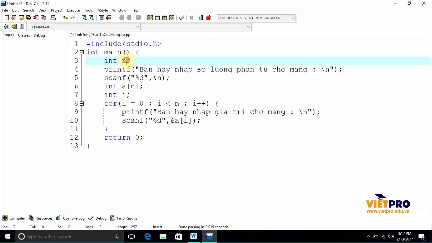Open the Compiler bottom tab
The image size is (432, 243).
click(14, 218)
